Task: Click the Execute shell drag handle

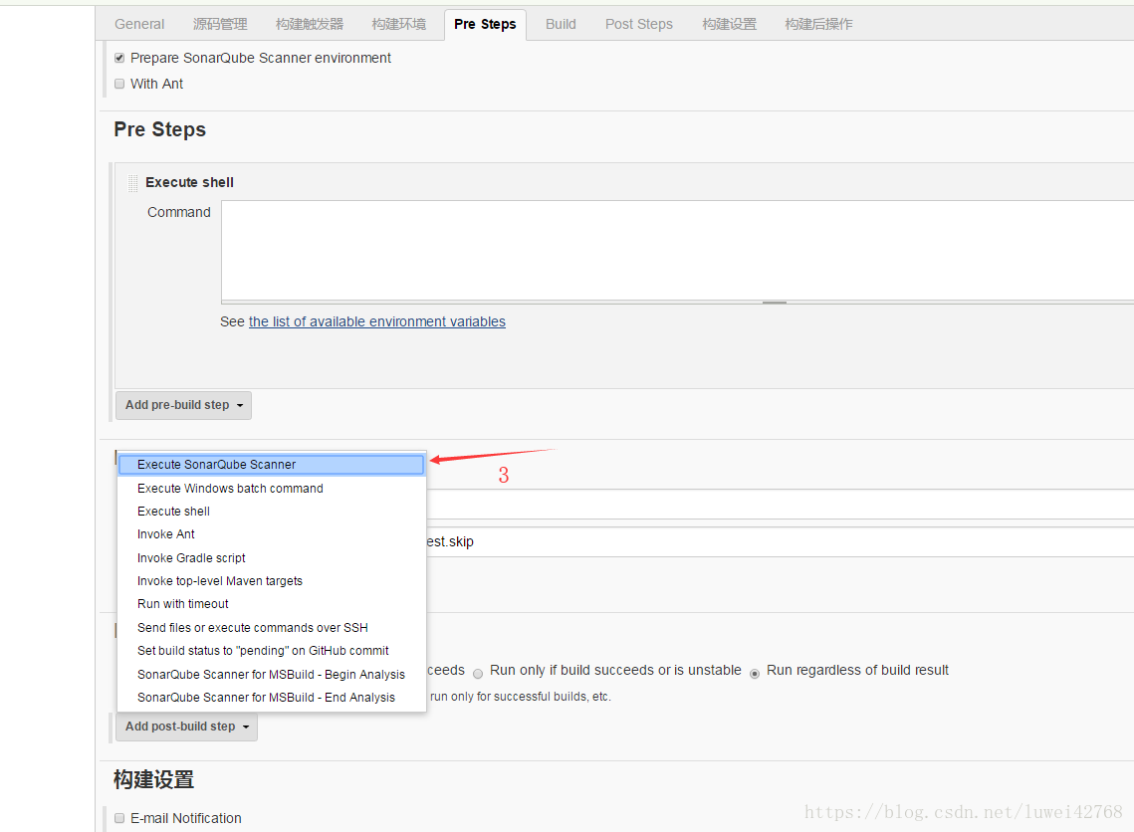Action: [133, 183]
